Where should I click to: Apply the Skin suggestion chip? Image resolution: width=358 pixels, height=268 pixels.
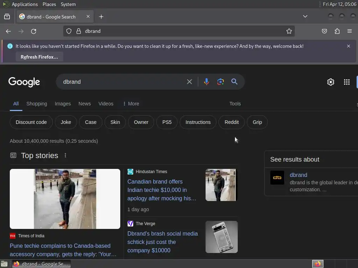(x=115, y=122)
